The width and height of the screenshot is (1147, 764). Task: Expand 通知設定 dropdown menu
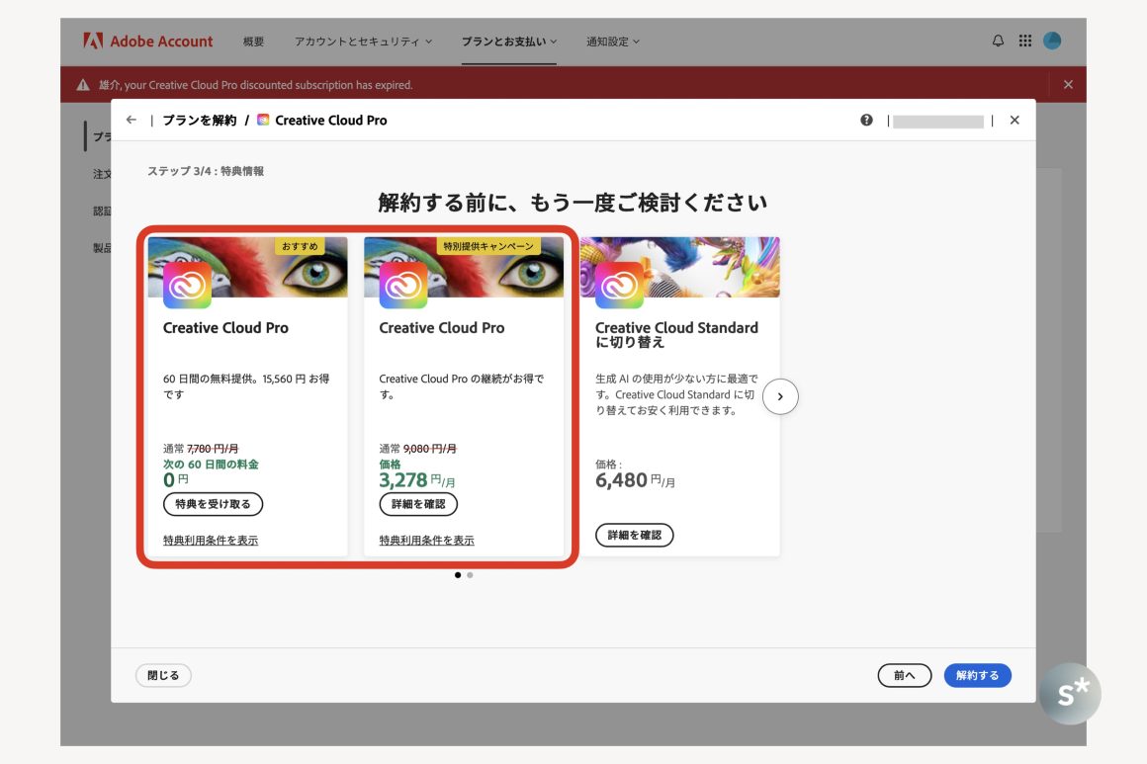click(x=613, y=42)
